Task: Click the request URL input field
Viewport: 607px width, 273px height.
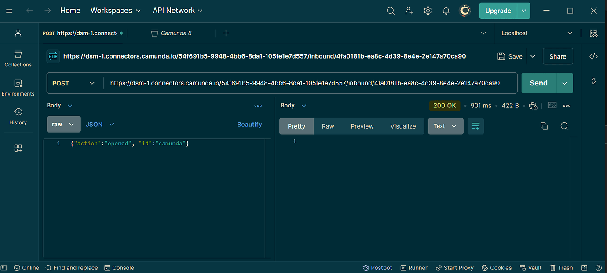Action: 310,83
